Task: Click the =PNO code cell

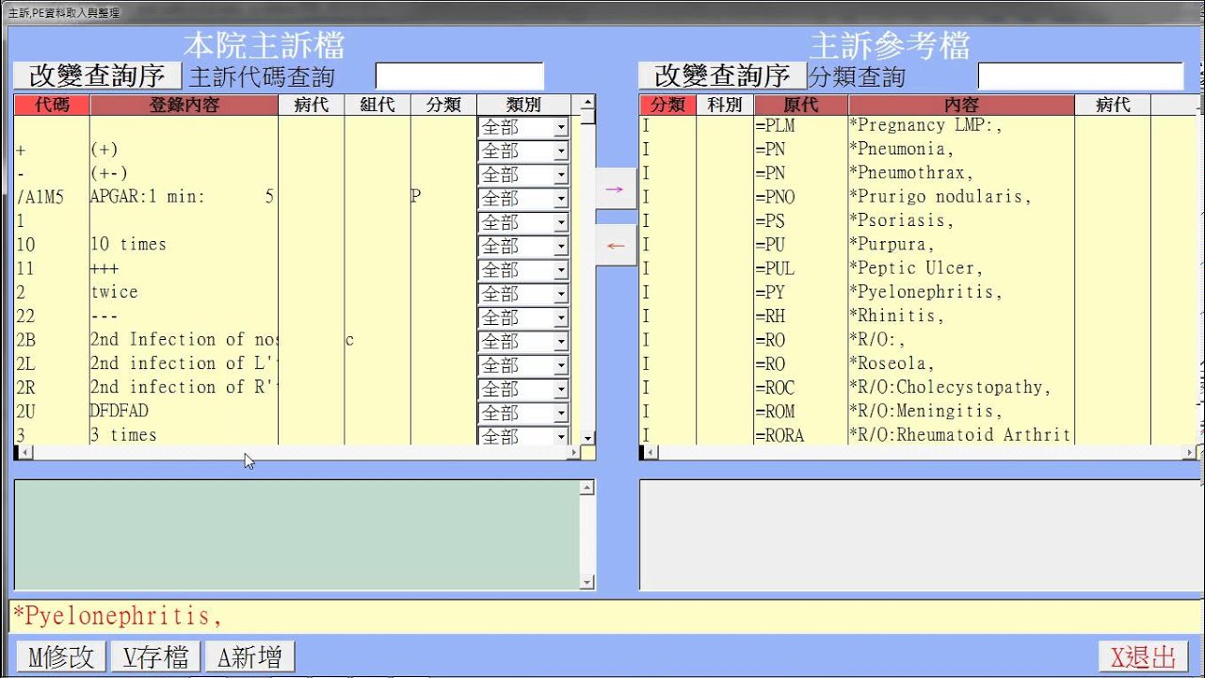Action: click(800, 197)
